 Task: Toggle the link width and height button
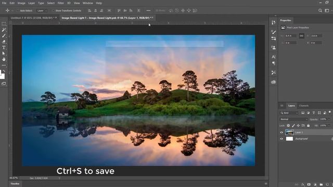pyautogui.click(x=301, y=36)
